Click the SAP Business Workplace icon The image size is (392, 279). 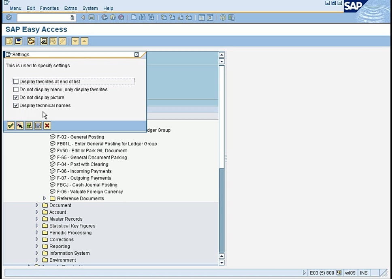click(x=31, y=41)
